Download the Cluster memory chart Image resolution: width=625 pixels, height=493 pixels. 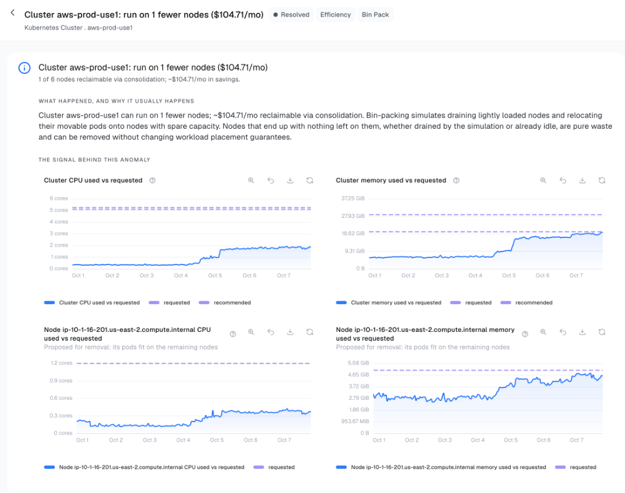point(582,181)
